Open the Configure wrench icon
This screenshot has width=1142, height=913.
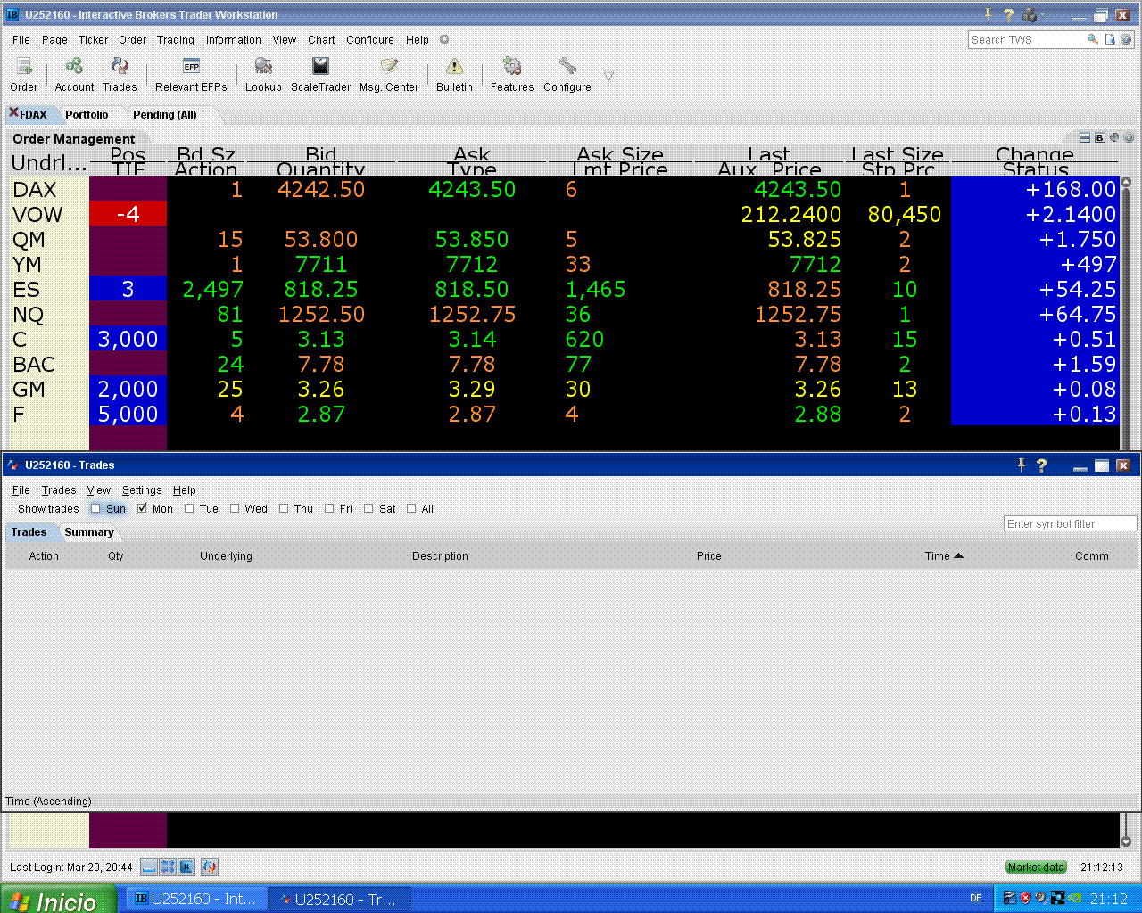pos(567,74)
